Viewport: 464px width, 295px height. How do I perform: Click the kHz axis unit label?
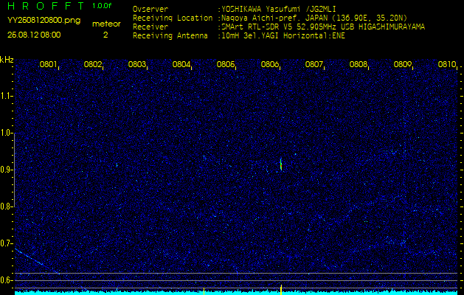click(x=7, y=60)
